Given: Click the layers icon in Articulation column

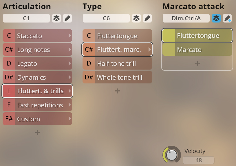Looking at the screenshot, I should coord(56,18).
